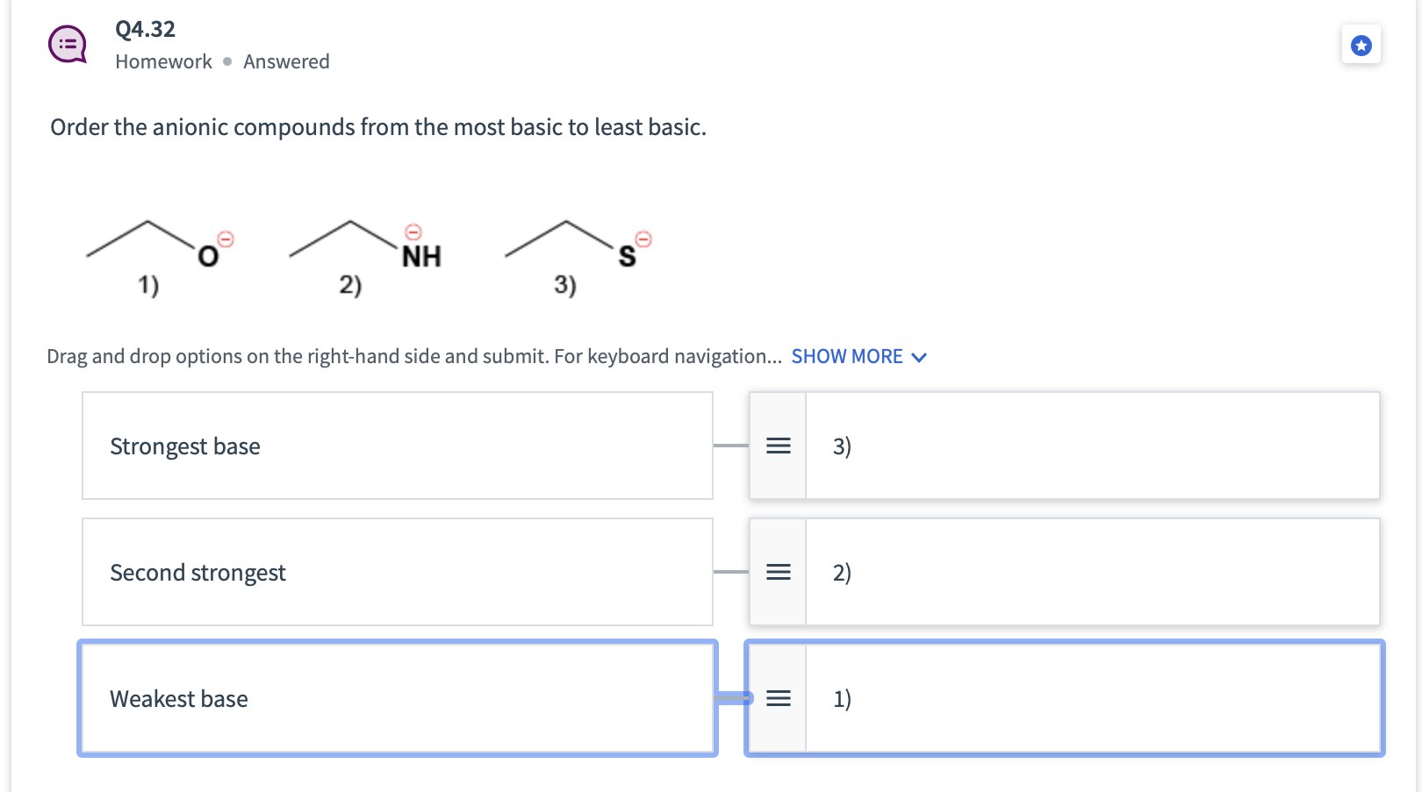
Task: Click the chevron next to SHOW MORE
Action: pyautogui.click(x=919, y=357)
